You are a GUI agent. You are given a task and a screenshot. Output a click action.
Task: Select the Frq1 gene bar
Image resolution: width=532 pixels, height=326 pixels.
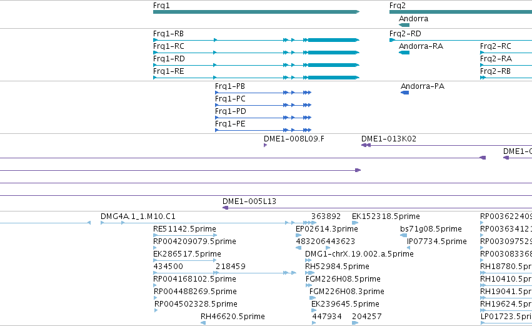click(x=256, y=12)
